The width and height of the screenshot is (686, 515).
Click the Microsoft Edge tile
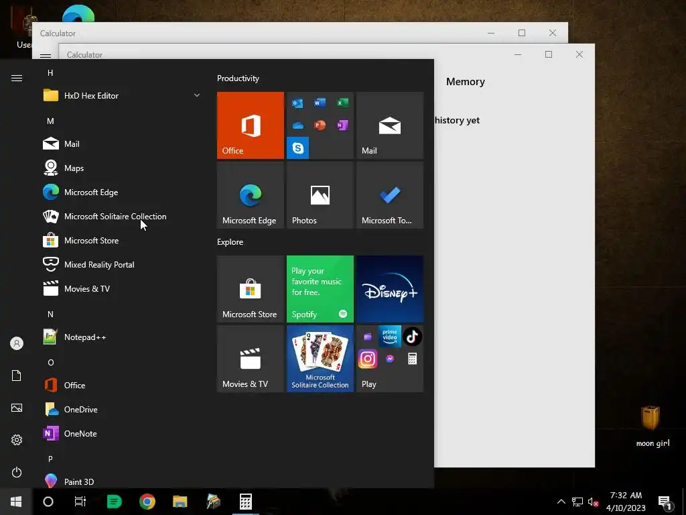(x=251, y=195)
